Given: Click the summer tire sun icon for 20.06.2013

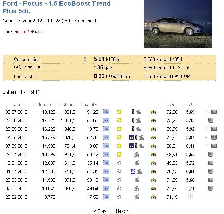Looking at the screenshot, I should (119, 120).
